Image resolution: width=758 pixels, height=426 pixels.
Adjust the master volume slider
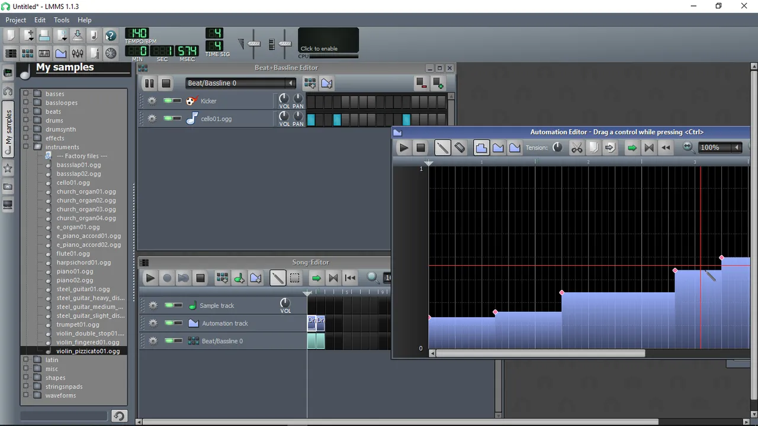tap(254, 44)
